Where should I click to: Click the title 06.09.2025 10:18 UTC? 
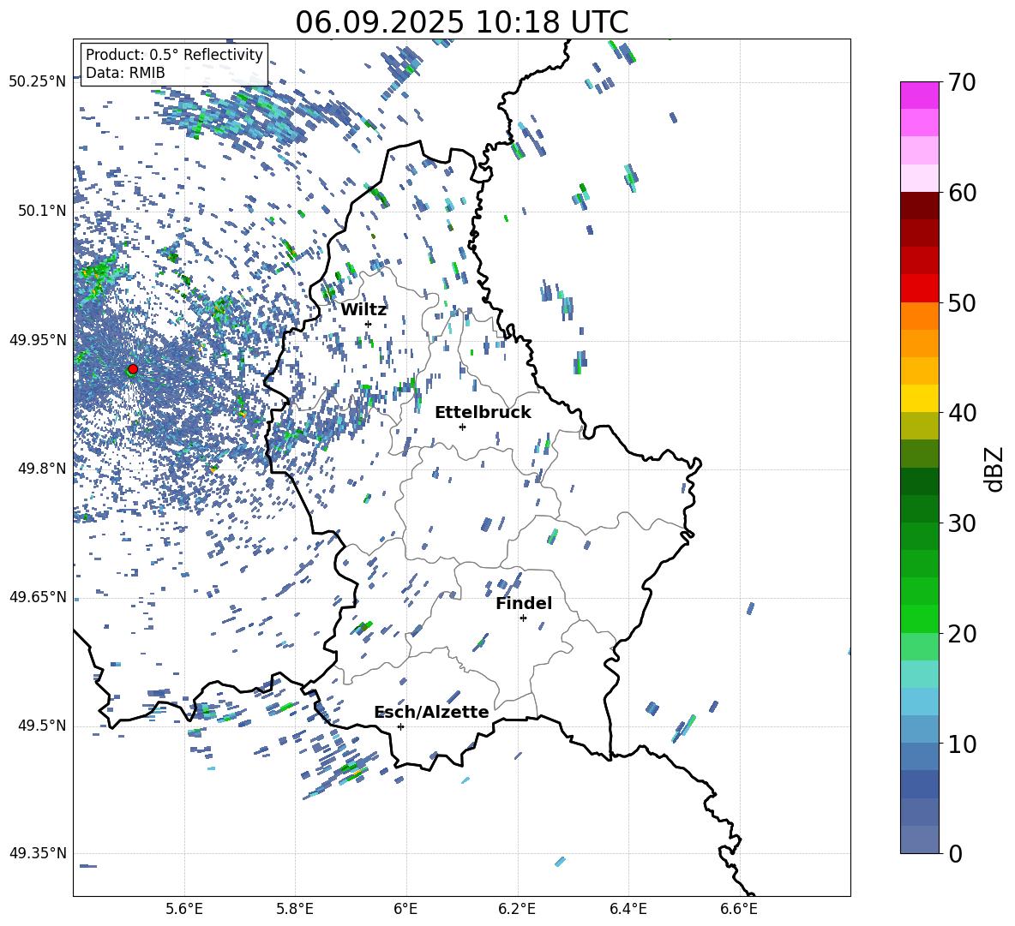pos(462,22)
